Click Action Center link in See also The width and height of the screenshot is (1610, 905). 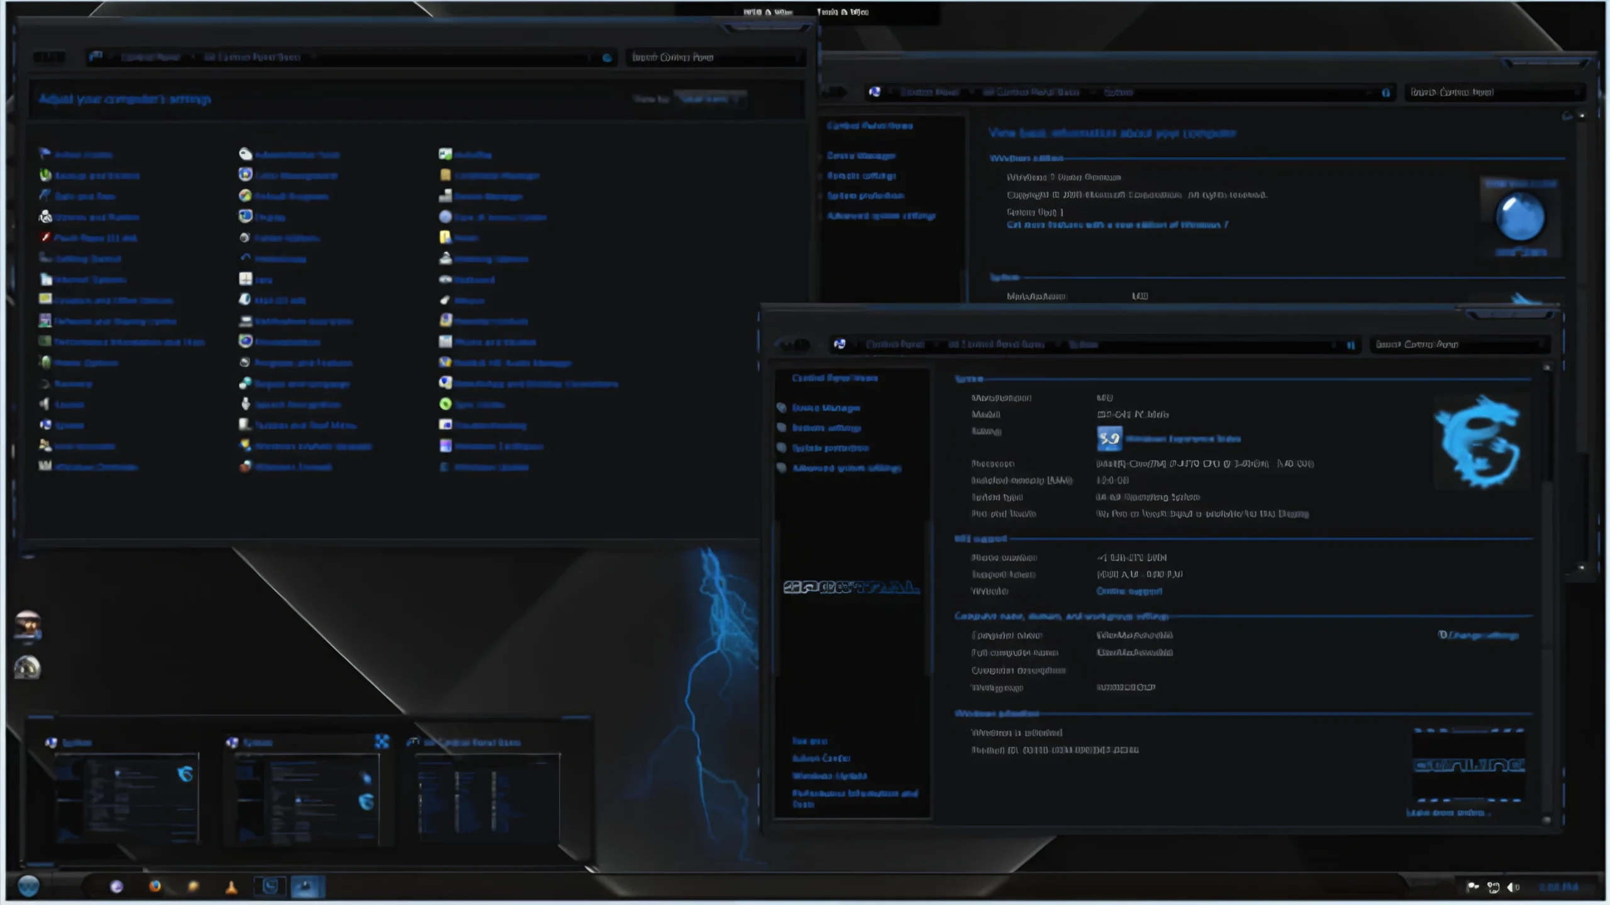821,759
